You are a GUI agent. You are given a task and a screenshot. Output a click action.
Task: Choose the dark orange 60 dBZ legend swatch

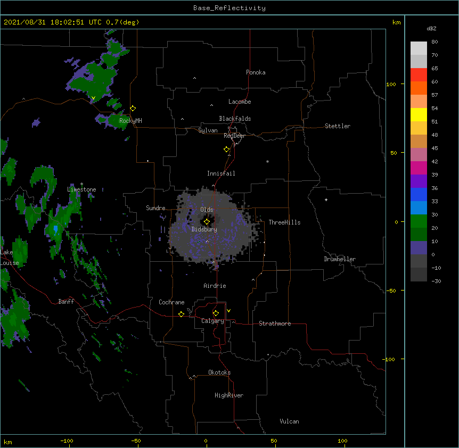pos(419,88)
